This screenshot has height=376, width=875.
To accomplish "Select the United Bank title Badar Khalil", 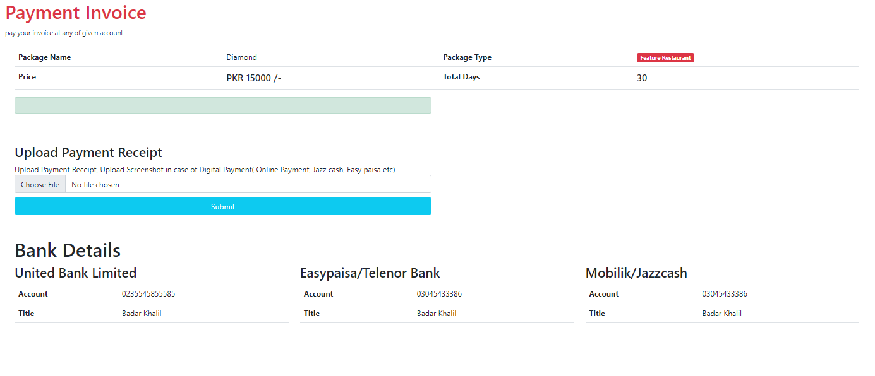I will coord(142,314).
